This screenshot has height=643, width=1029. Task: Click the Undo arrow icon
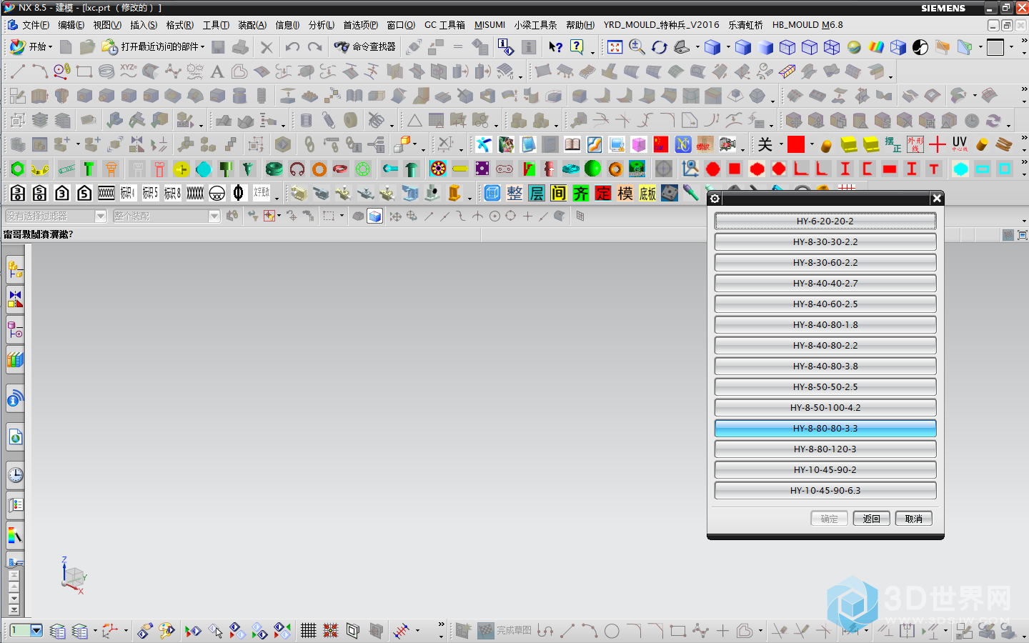pos(292,47)
